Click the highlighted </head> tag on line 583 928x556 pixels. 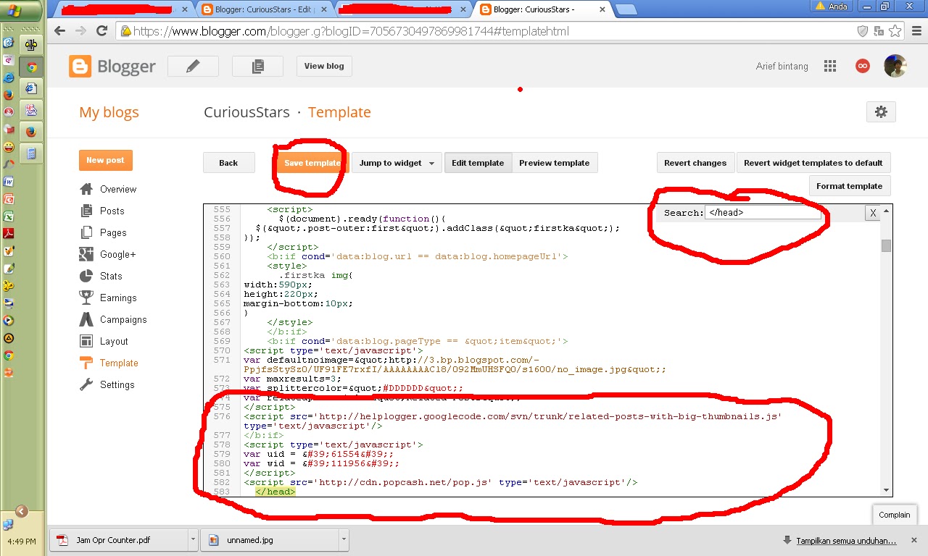point(275,492)
